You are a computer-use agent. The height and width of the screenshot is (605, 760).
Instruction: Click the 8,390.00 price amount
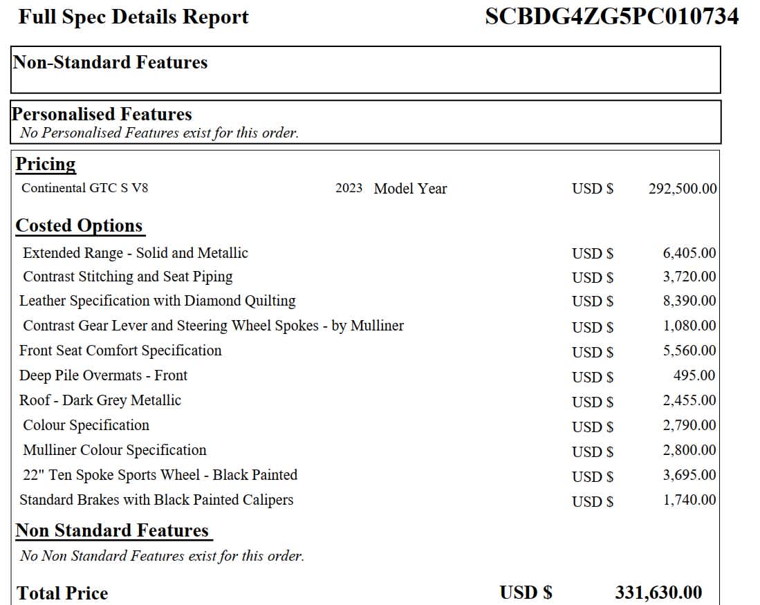pyautogui.click(x=689, y=301)
